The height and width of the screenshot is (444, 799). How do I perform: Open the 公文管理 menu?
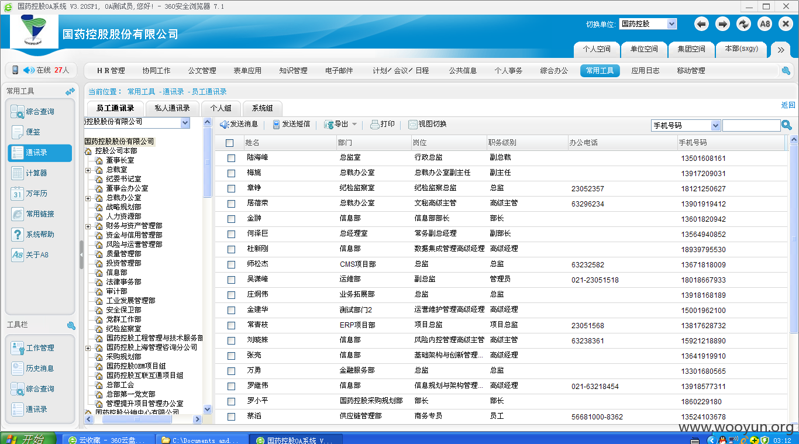coord(202,70)
